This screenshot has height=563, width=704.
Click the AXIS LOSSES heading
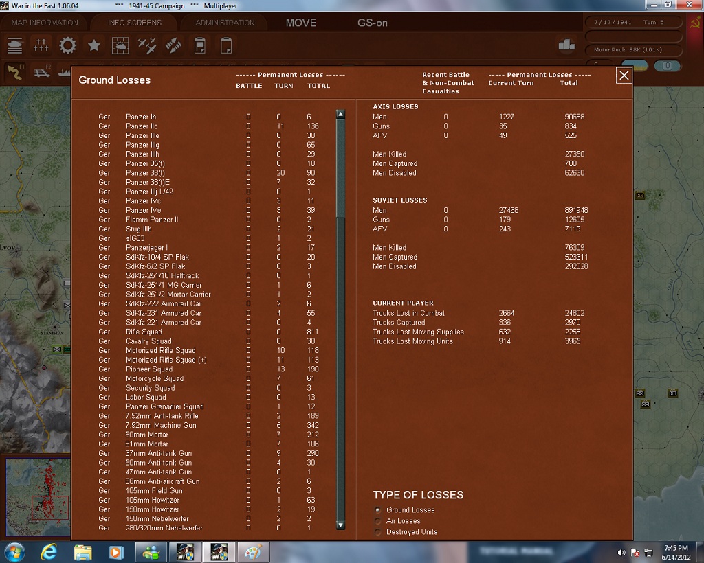pyautogui.click(x=395, y=106)
